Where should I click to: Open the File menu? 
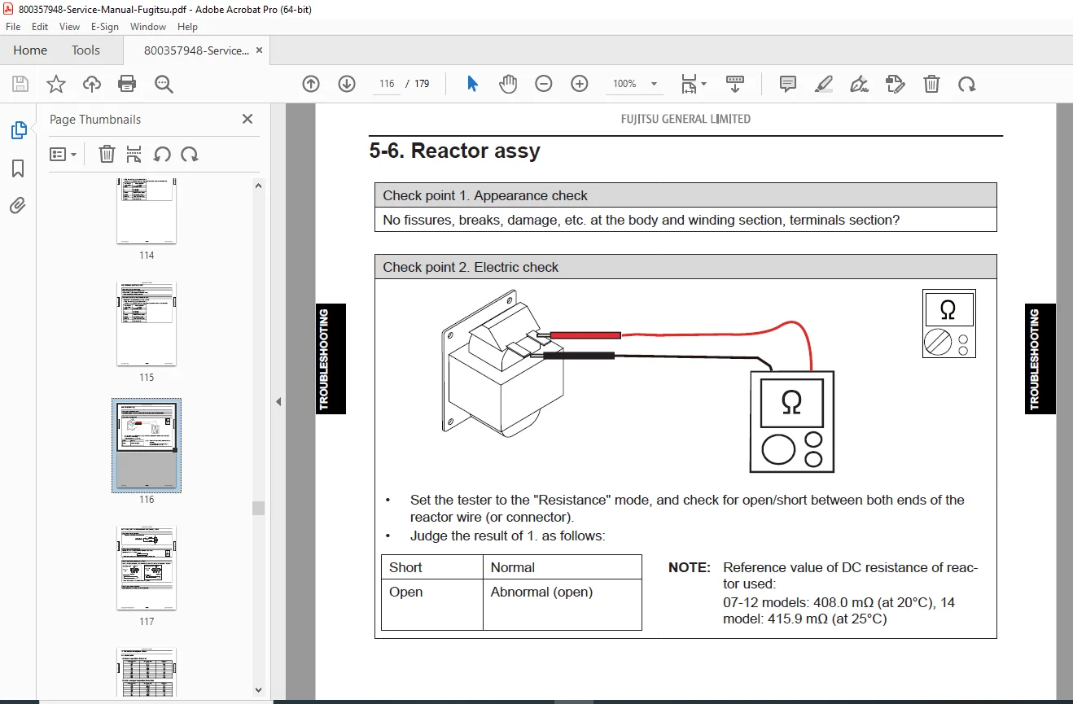(x=13, y=26)
